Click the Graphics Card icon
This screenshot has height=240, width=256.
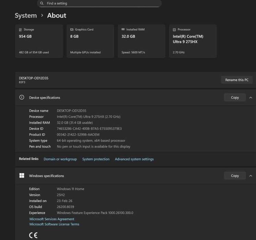click(x=72, y=29)
